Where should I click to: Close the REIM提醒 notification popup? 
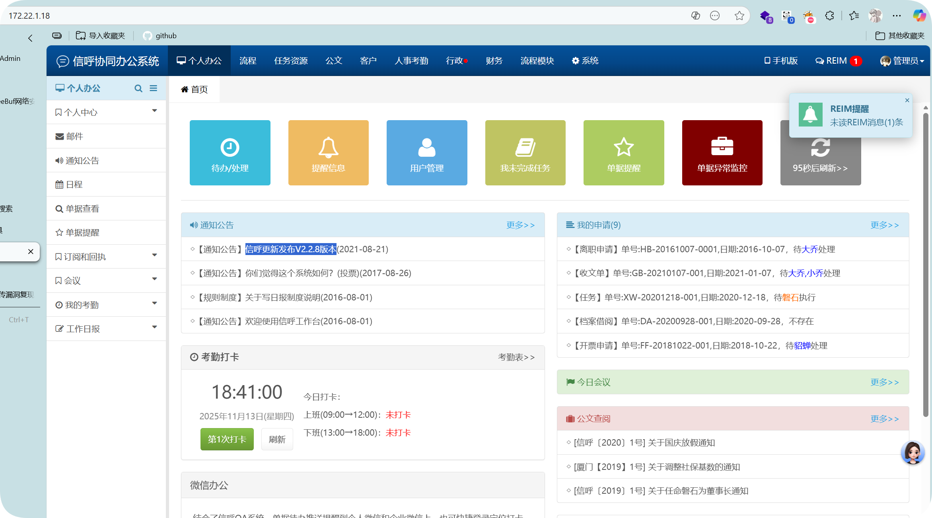[x=907, y=100]
